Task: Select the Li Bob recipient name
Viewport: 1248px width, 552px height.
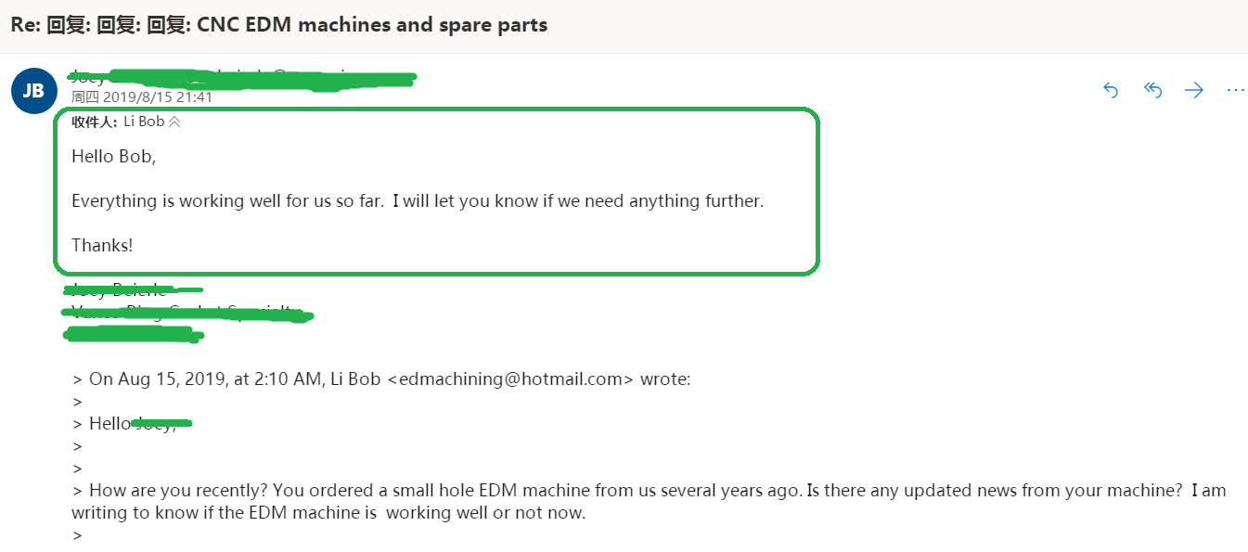Action: coord(144,122)
